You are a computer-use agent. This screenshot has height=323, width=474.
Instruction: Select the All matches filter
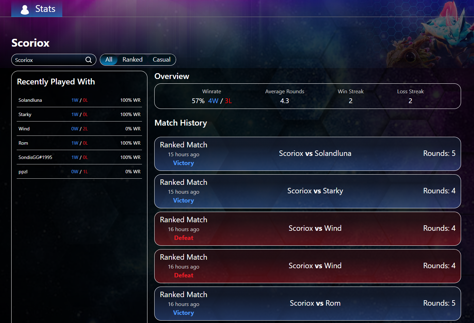click(x=109, y=60)
